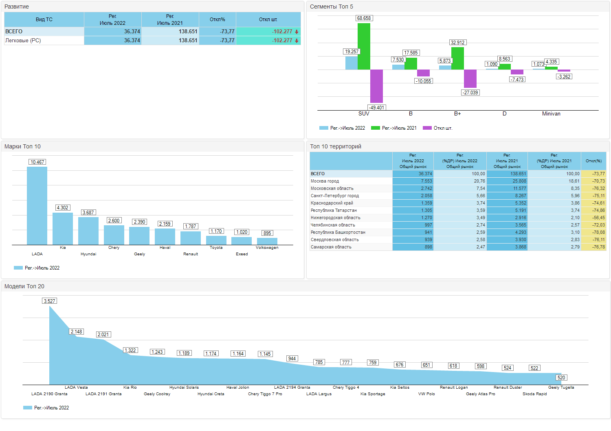Click Рег. Июль 2021 header in Развитие table
Screen dimensions: 611x431
click(170, 20)
